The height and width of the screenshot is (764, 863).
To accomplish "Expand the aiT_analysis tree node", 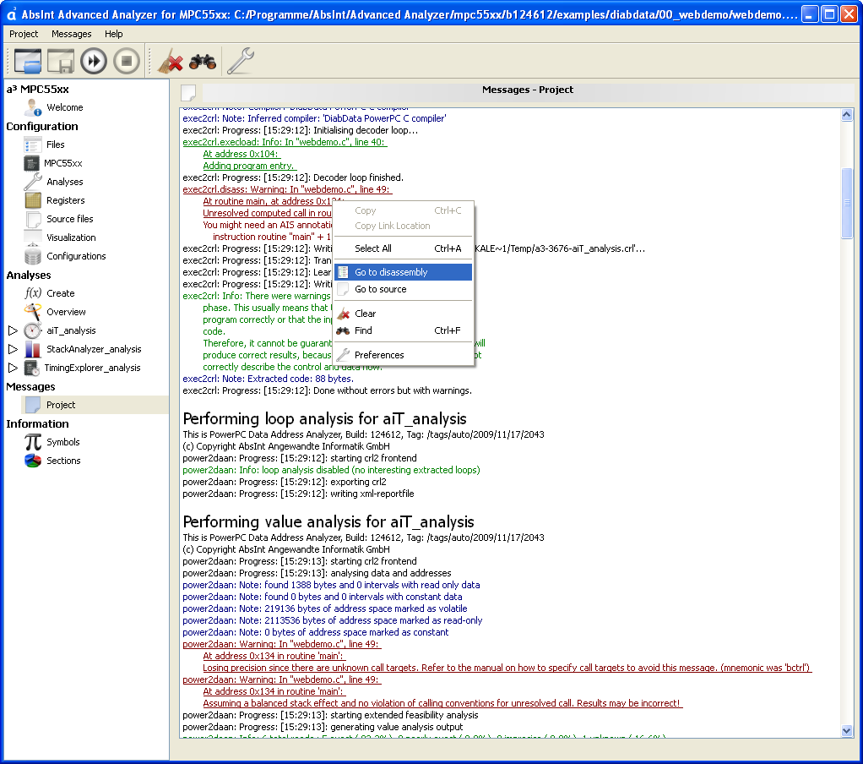I will (x=14, y=330).
